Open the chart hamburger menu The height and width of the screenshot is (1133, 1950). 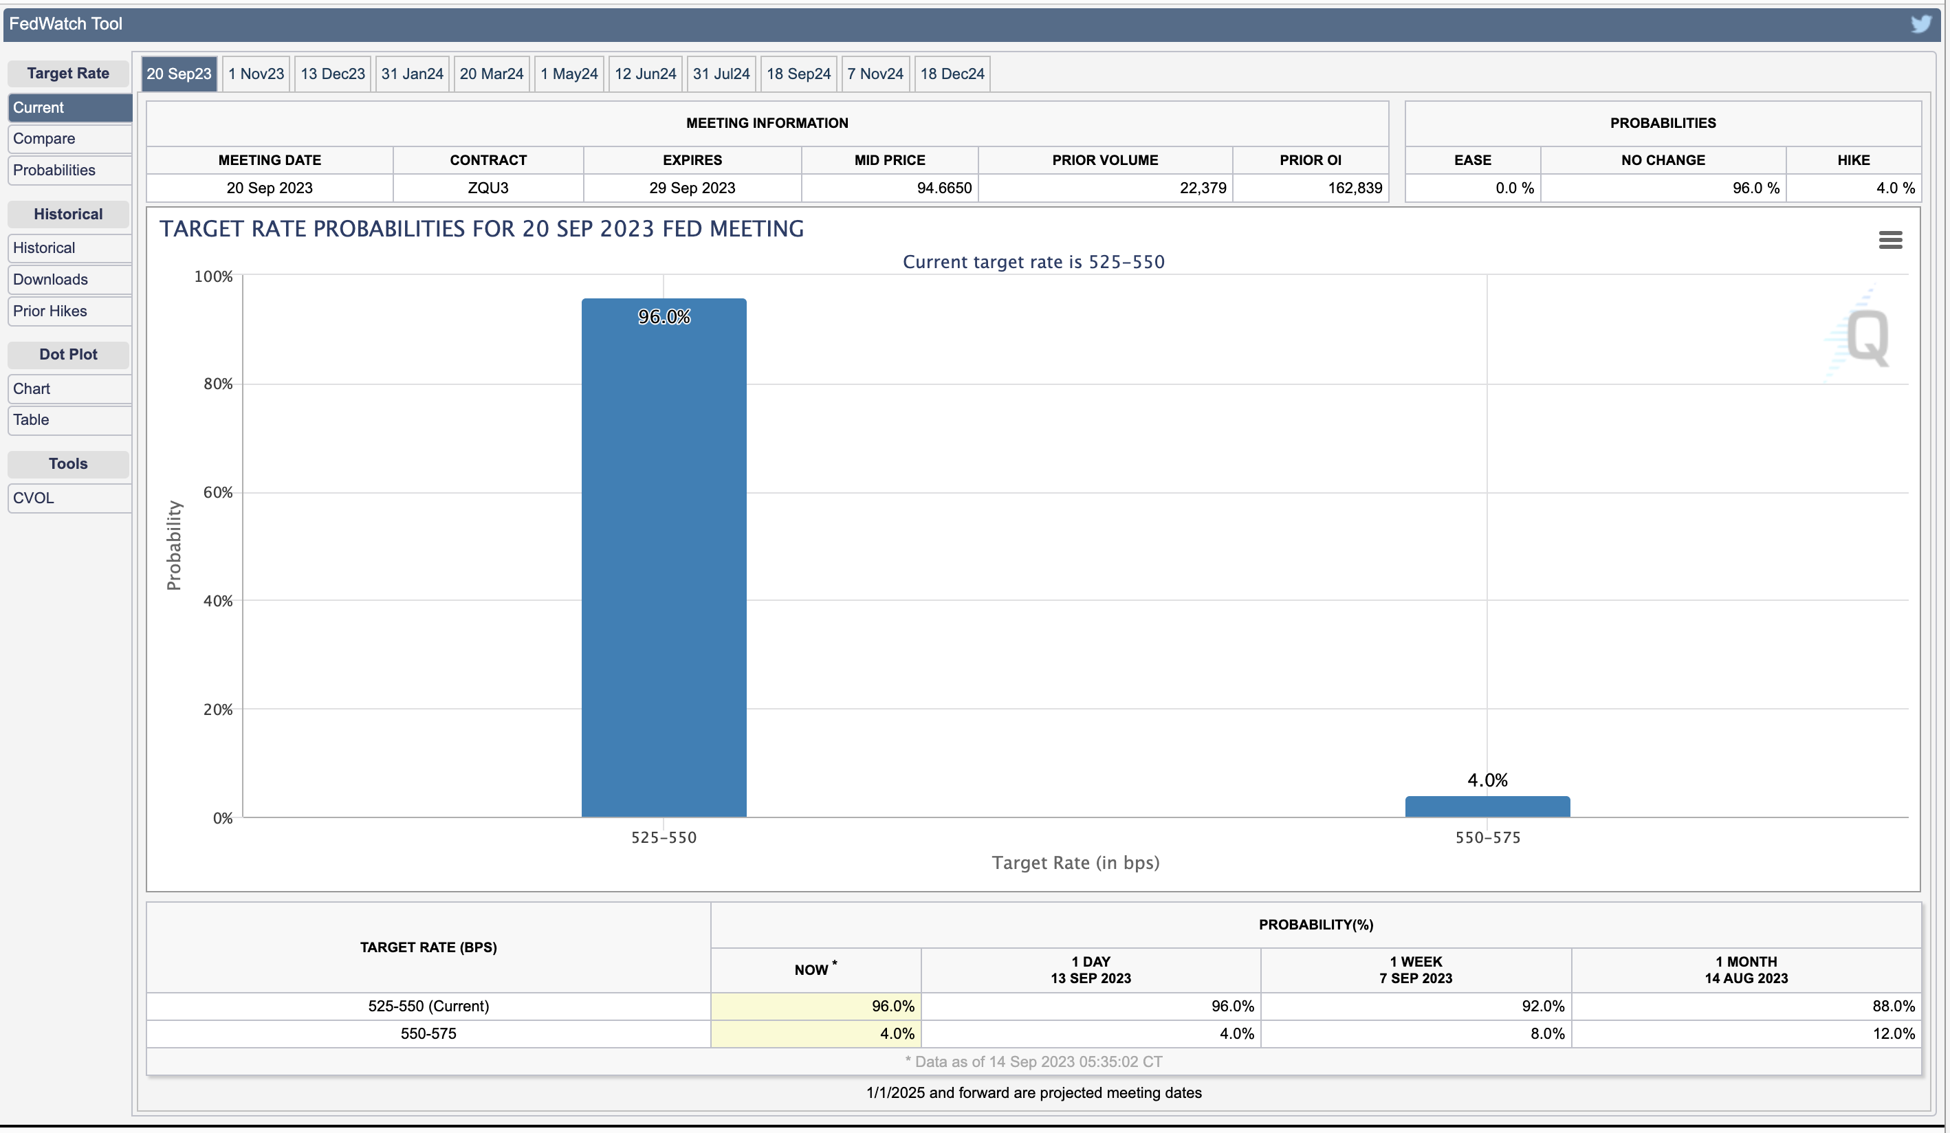tap(1889, 240)
